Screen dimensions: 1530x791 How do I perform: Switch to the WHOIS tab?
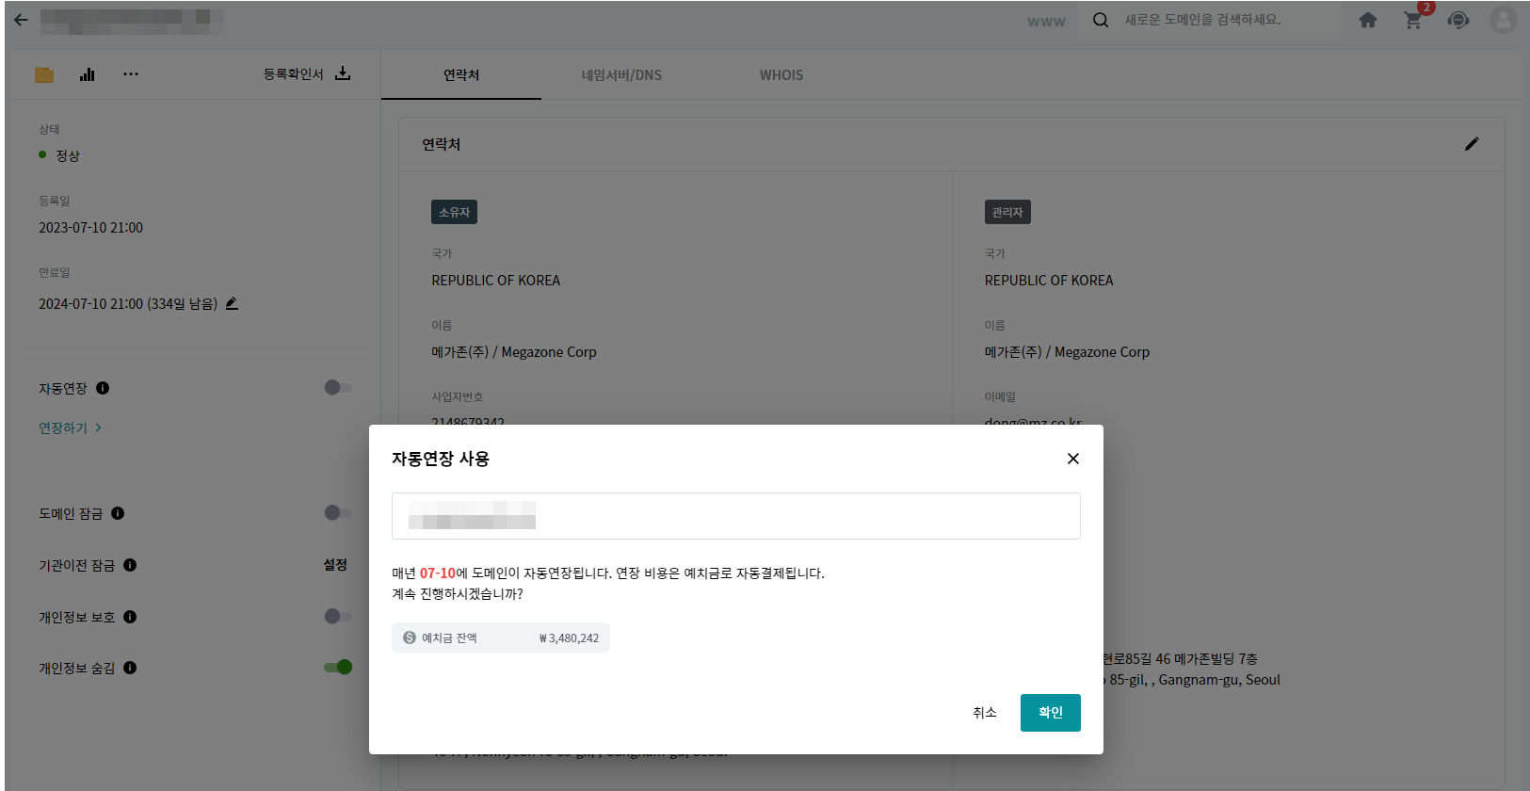click(x=781, y=75)
